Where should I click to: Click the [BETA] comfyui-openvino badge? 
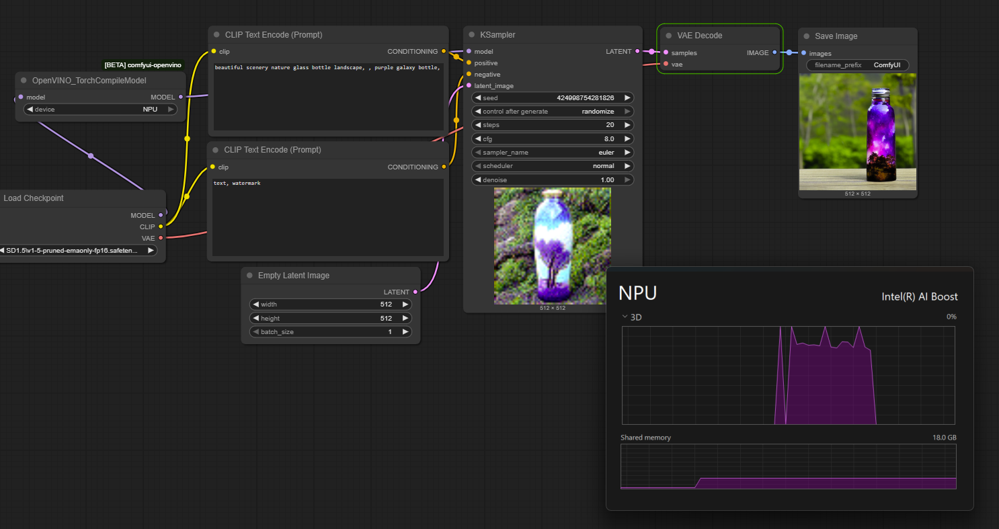click(143, 65)
